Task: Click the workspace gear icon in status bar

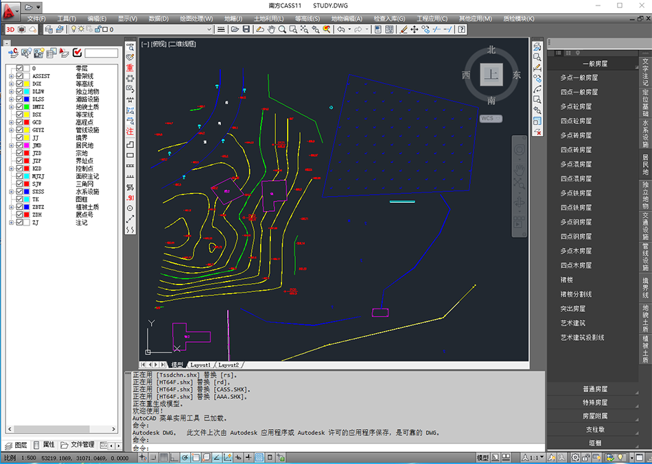Action: coord(575,458)
